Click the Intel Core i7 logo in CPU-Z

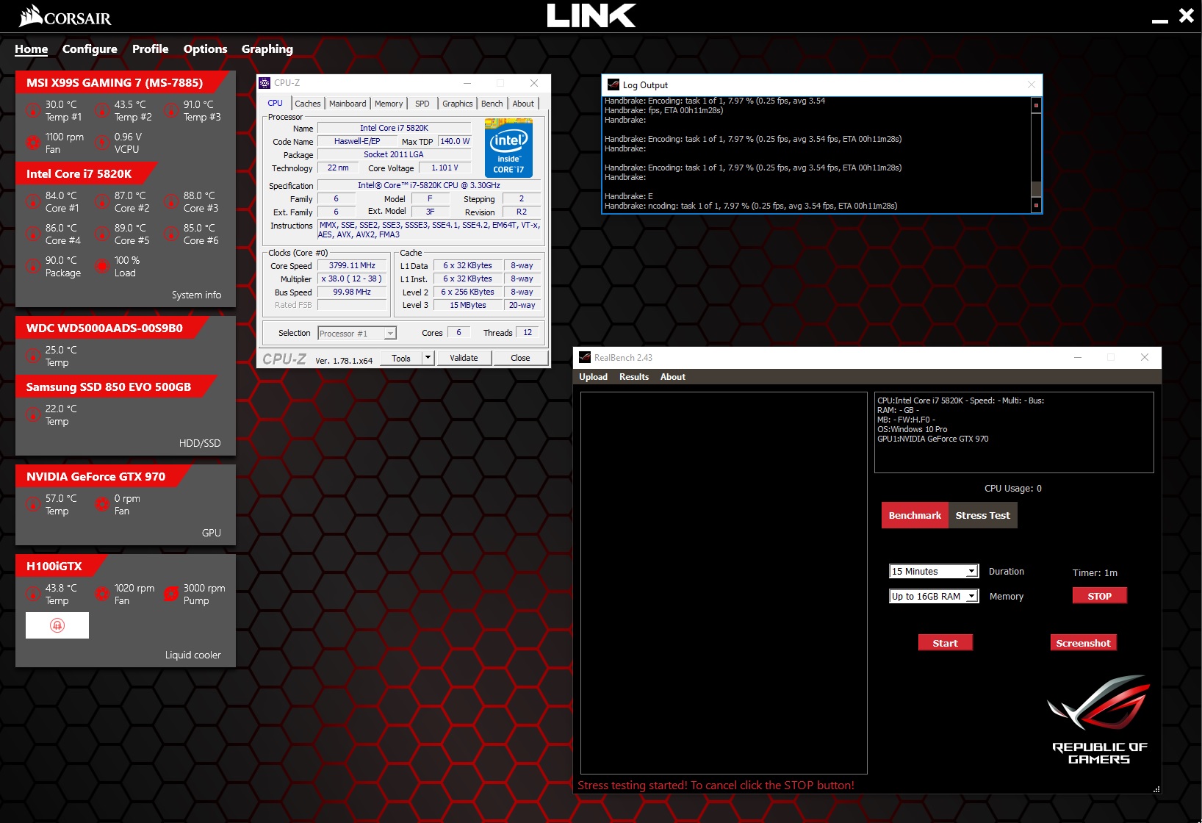click(509, 148)
